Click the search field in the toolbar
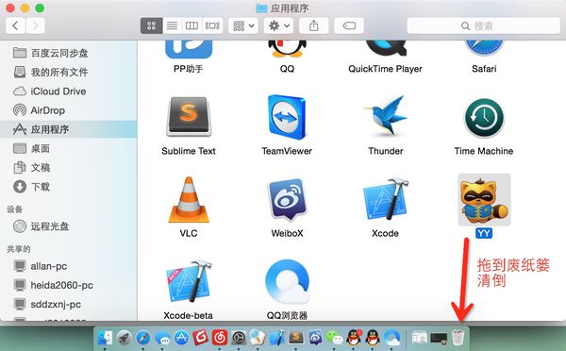 pyautogui.click(x=483, y=25)
